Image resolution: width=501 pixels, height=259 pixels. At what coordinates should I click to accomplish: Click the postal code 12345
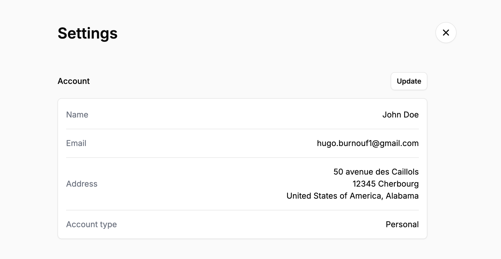(x=364, y=184)
